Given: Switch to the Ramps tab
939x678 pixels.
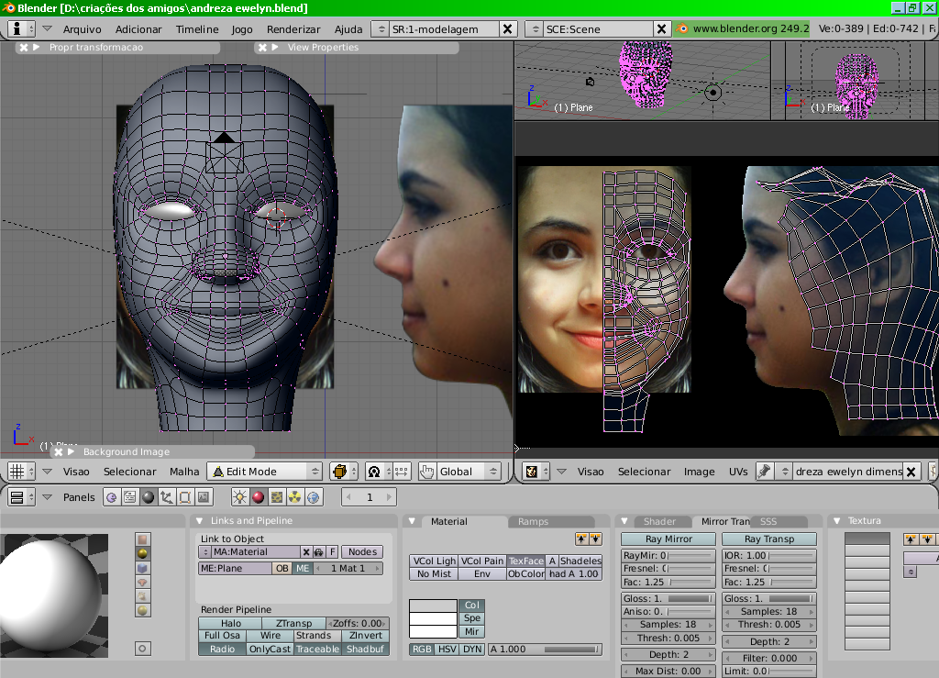Looking at the screenshot, I should tap(533, 521).
